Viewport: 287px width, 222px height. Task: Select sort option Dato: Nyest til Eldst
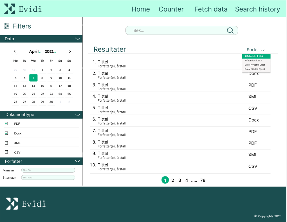(256, 65)
